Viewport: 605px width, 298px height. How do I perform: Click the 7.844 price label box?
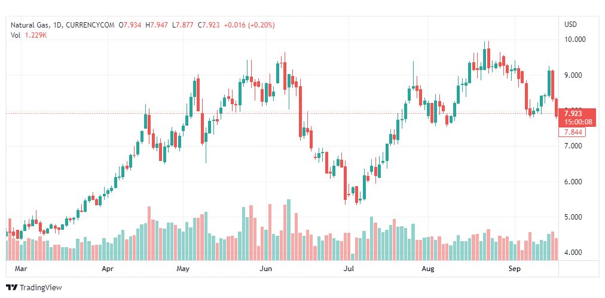click(x=572, y=132)
